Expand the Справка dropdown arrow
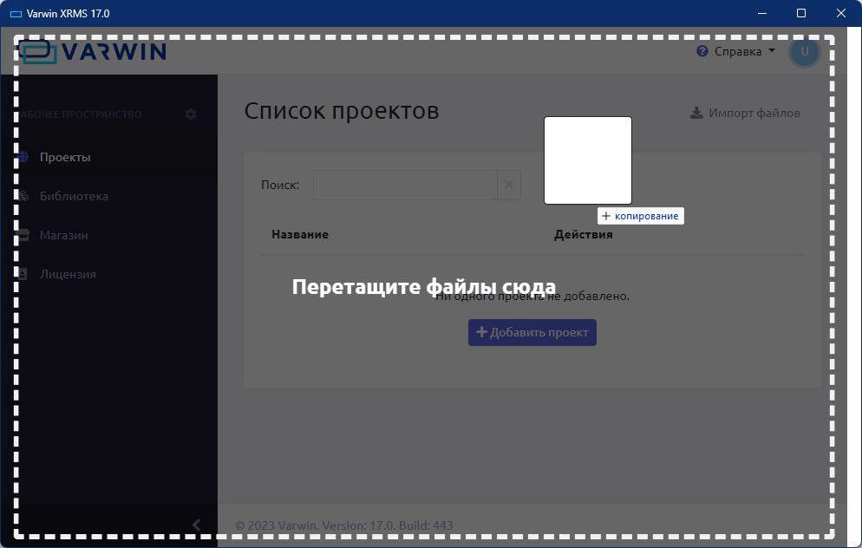This screenshot has width=862, height=548. 772,52
